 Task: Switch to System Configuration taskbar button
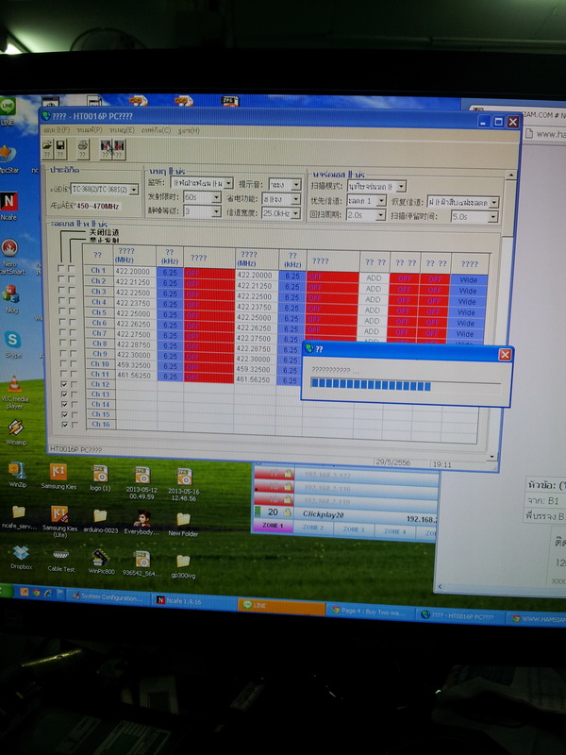coord(109,597)
